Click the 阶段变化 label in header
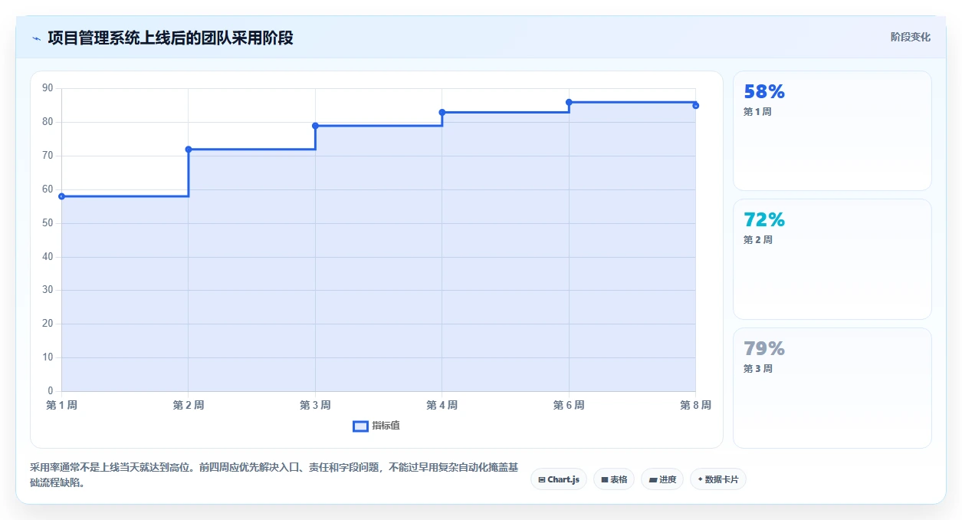 click(911, 37)
